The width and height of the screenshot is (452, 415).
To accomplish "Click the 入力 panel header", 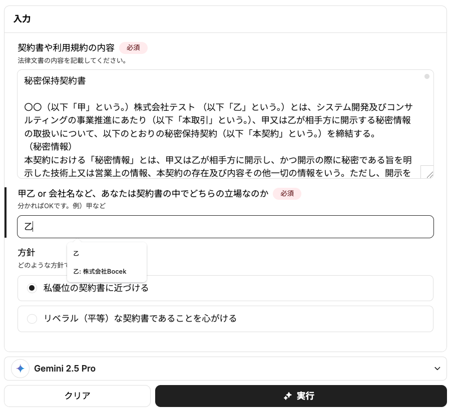I will 22,19.
